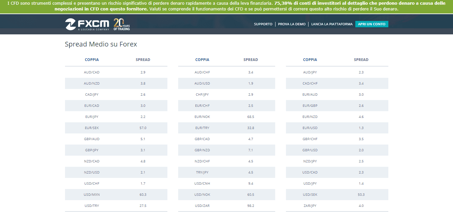Click the EUR/NOK spread value

251,117
